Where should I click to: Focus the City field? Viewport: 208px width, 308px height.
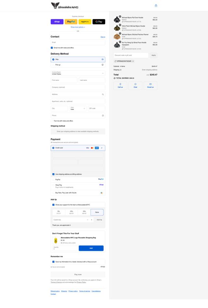(59, 108)
